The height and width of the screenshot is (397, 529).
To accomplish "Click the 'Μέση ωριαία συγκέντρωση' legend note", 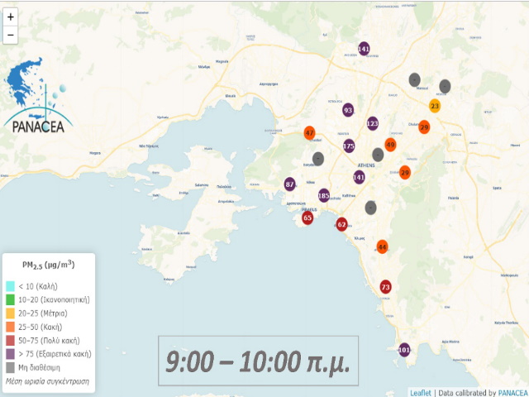I will [x=48, y=381].
